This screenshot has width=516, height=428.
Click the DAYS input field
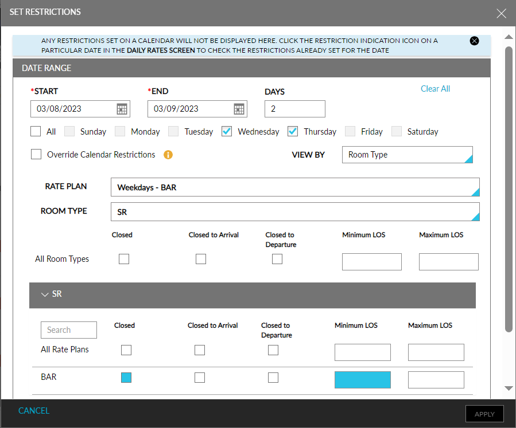pyautogui.click(x=295, y=109)
